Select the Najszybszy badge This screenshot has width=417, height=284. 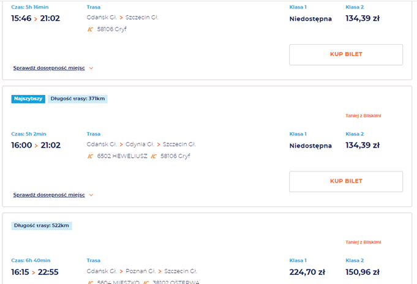coord(28,99)
